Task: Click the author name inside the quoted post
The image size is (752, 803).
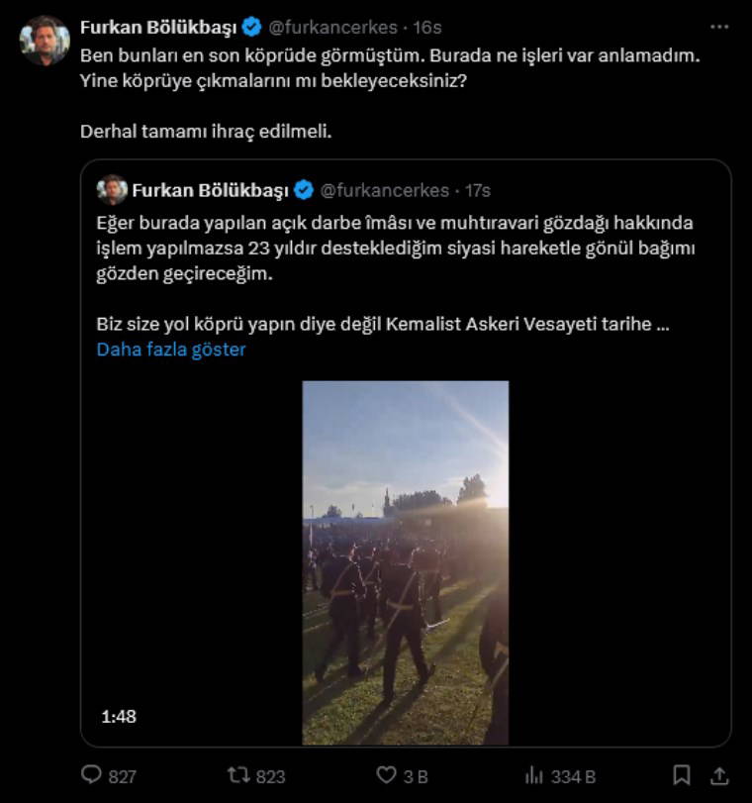Action: click(x=210, y=189)
